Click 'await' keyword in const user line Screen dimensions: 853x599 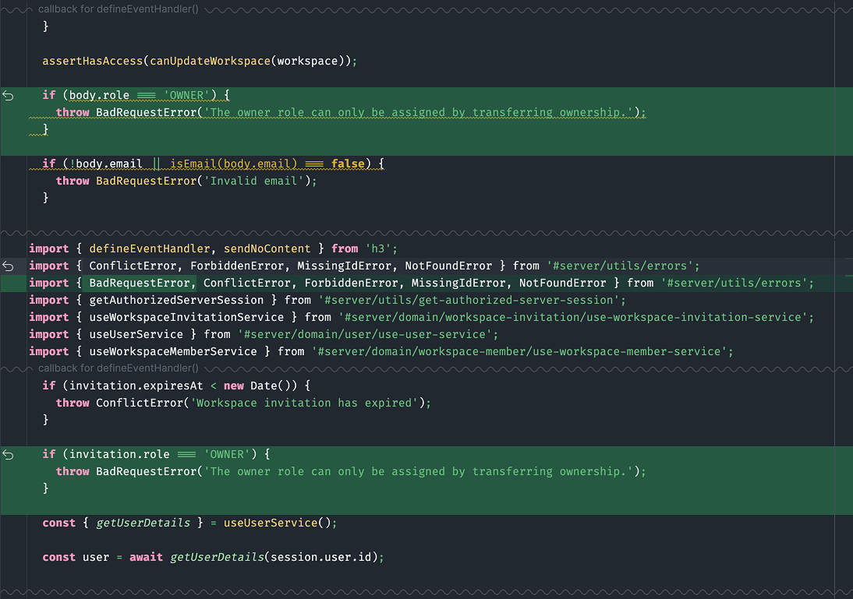click(146, 557)
